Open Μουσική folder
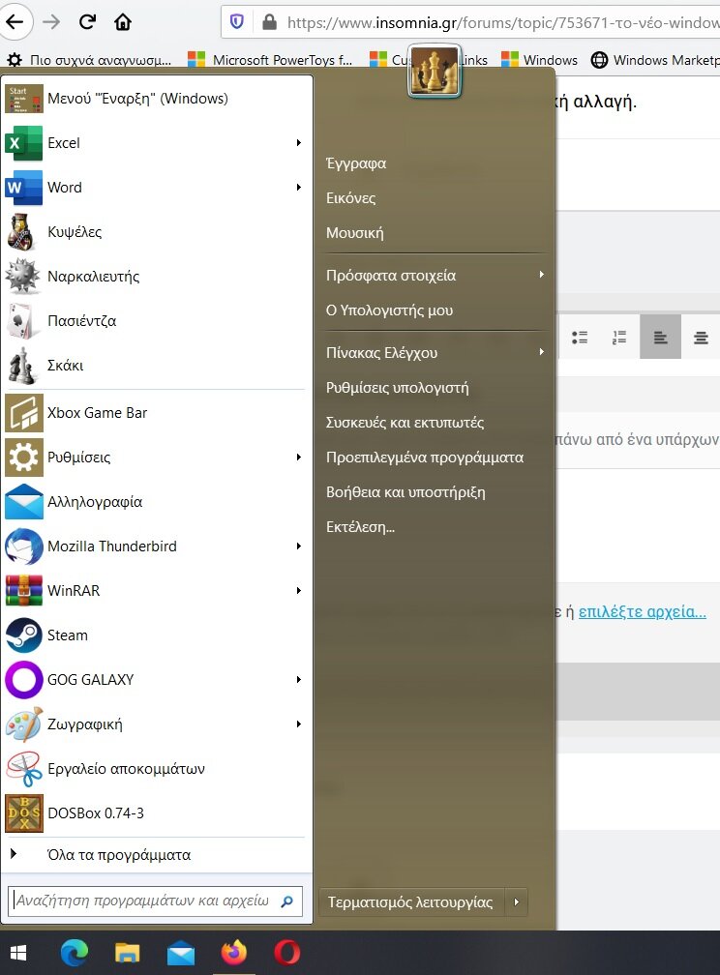 [x=355, y=233]
